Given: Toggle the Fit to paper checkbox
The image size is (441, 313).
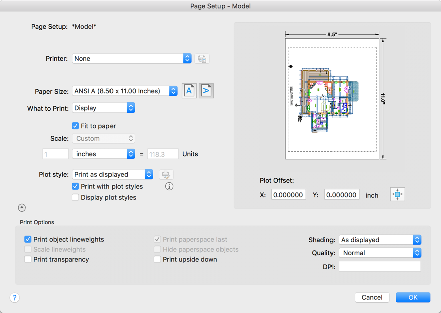Looking at the screenshot, I should point(75,126).
